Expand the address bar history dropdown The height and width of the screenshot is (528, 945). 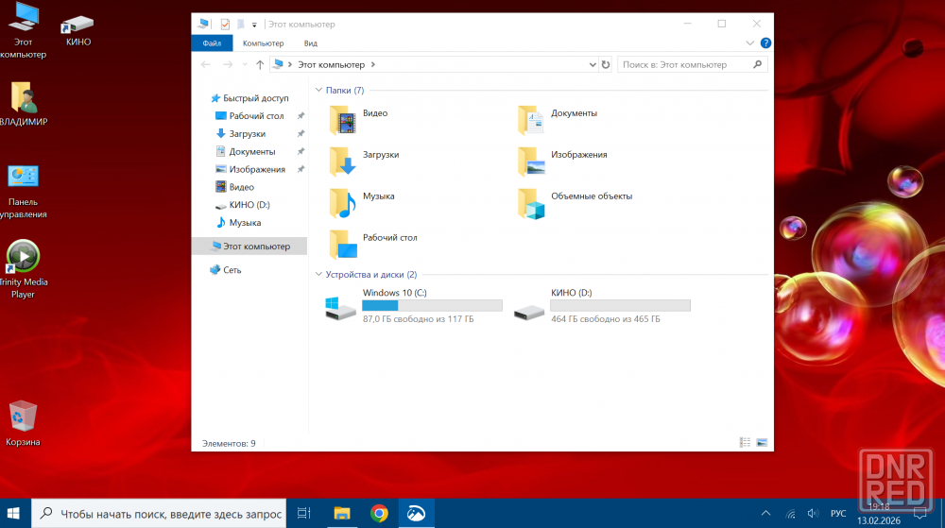click(592, 65)
